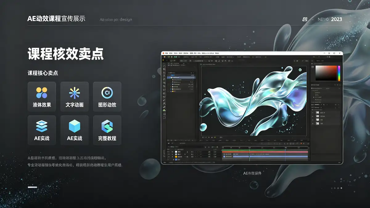Click the orange app logo in window title bar
Image resolution: width=370 pixels, height=208 pixels.
pos(163,53)
